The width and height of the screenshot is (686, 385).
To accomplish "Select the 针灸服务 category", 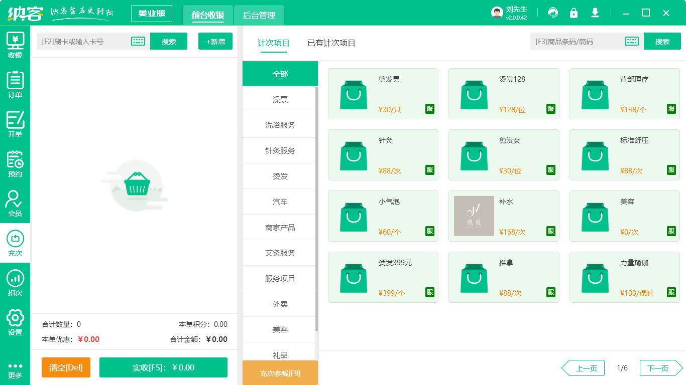I will coord(279,150).
